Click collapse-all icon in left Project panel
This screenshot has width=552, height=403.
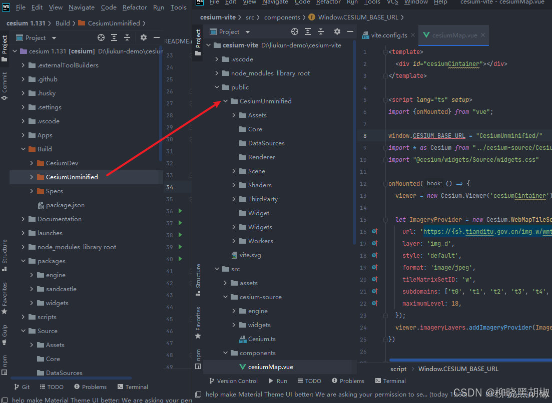click(x=127, y=37)
